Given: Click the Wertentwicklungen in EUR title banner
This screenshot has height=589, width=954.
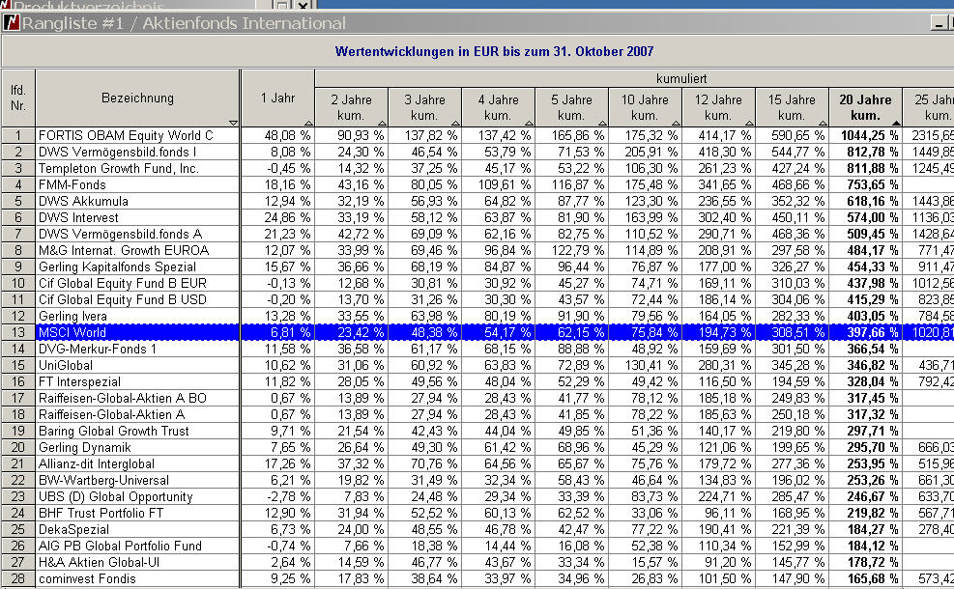Looking at the screenshot, I should coord(494,51).
